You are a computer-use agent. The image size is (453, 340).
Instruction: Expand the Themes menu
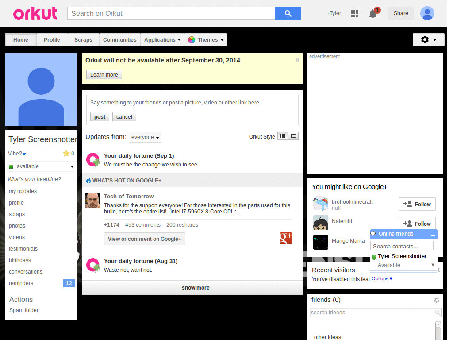(x=206, y=39)
